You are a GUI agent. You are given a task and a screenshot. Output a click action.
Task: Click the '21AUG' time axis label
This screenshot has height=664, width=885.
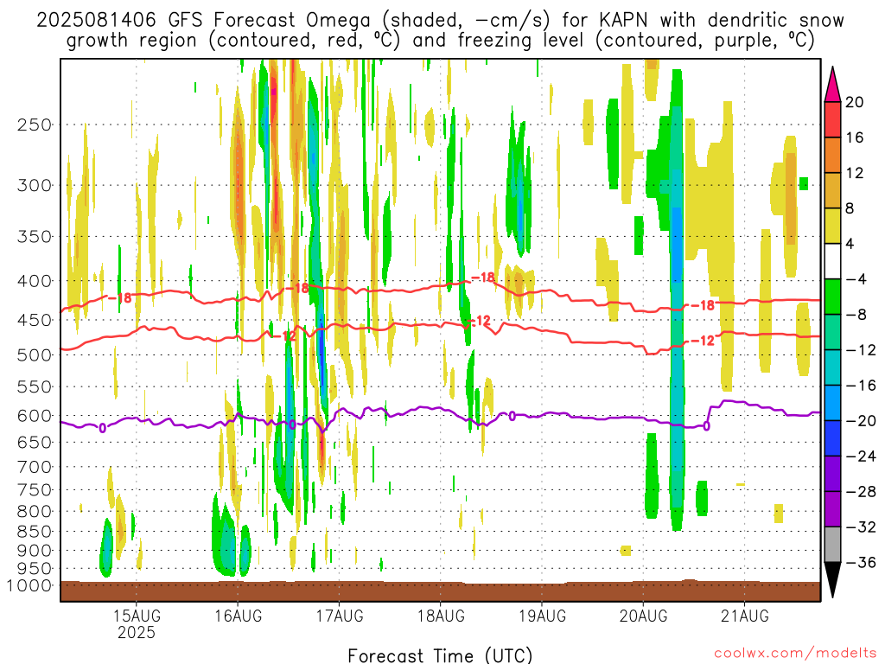744,616
